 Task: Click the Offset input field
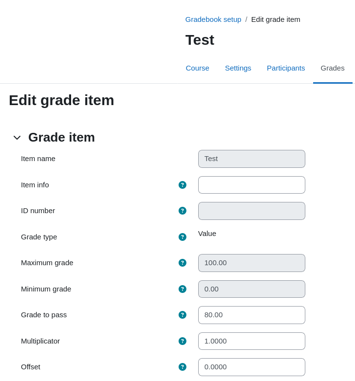(x=252, y=367)
